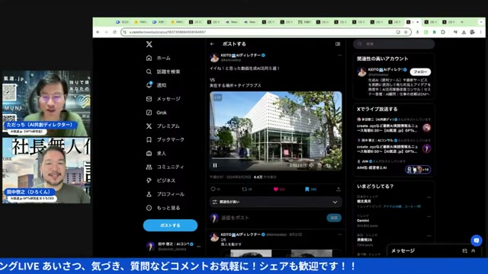Click the ビジネス lightning icon
Viewport: 488px width, 274px height.
point(149,180)
